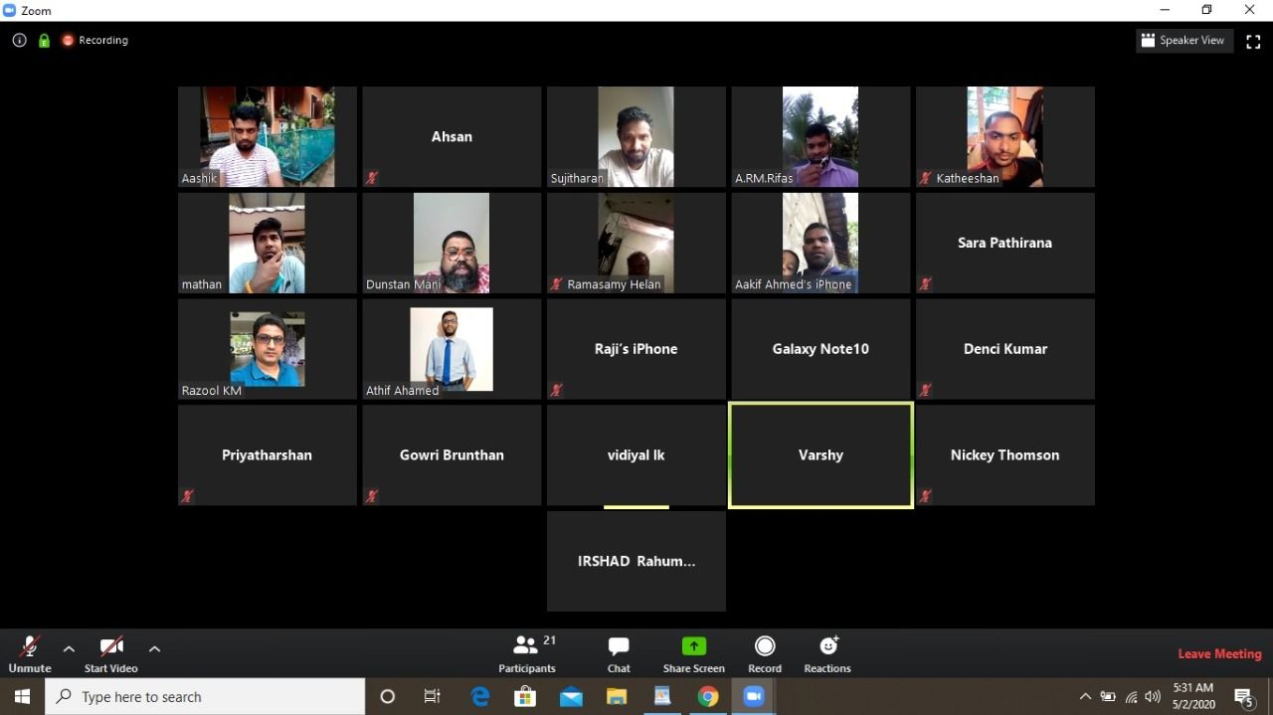1273x715 pixels.
Task: Open meeting information icon
Action: pos(19,41)
